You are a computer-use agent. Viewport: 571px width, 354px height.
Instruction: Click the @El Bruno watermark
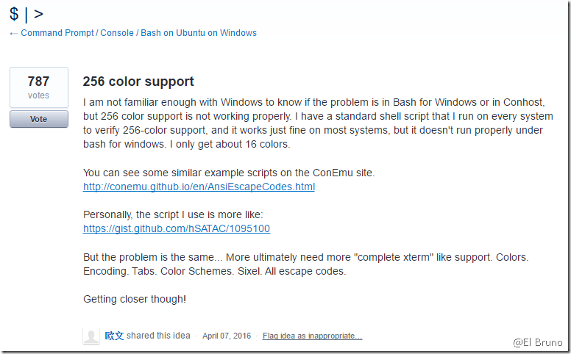click(537, 342)
